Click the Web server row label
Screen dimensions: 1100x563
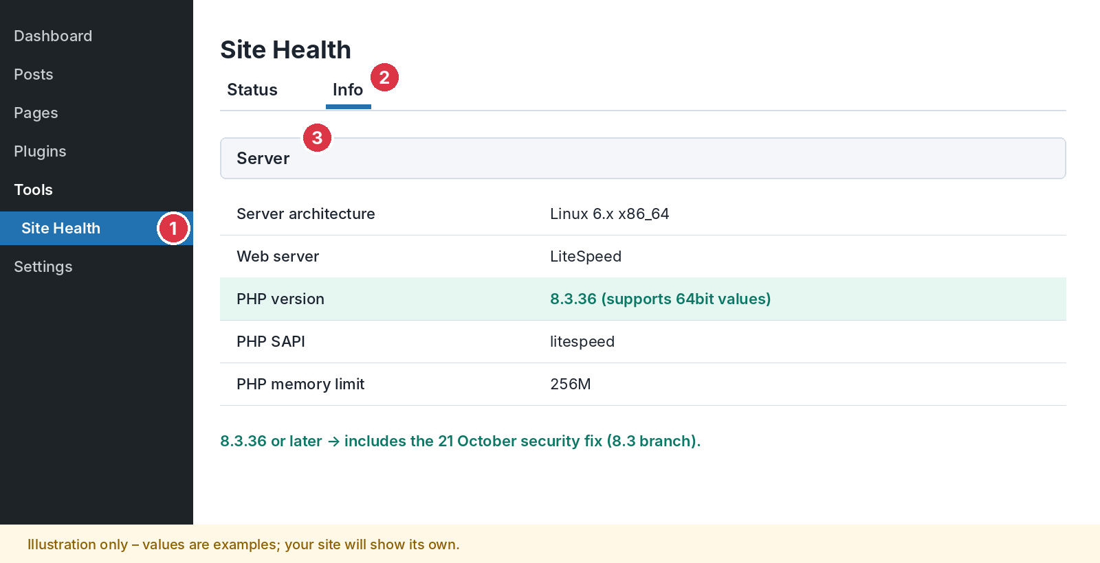click(278, 257)
